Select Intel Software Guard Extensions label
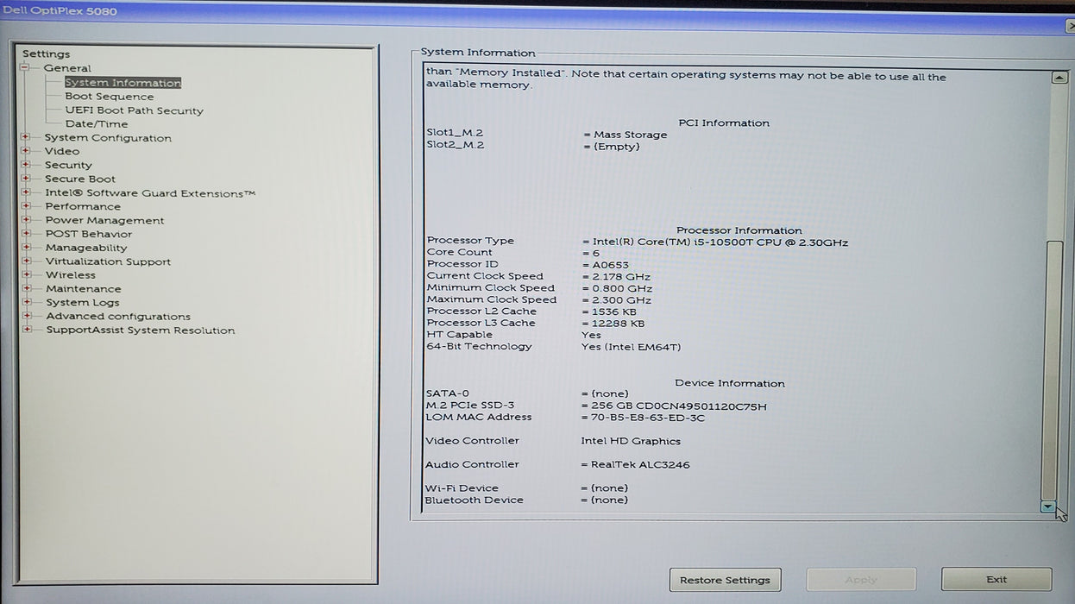The height and width of the screenshot is (604, 1075). point(150,193)
